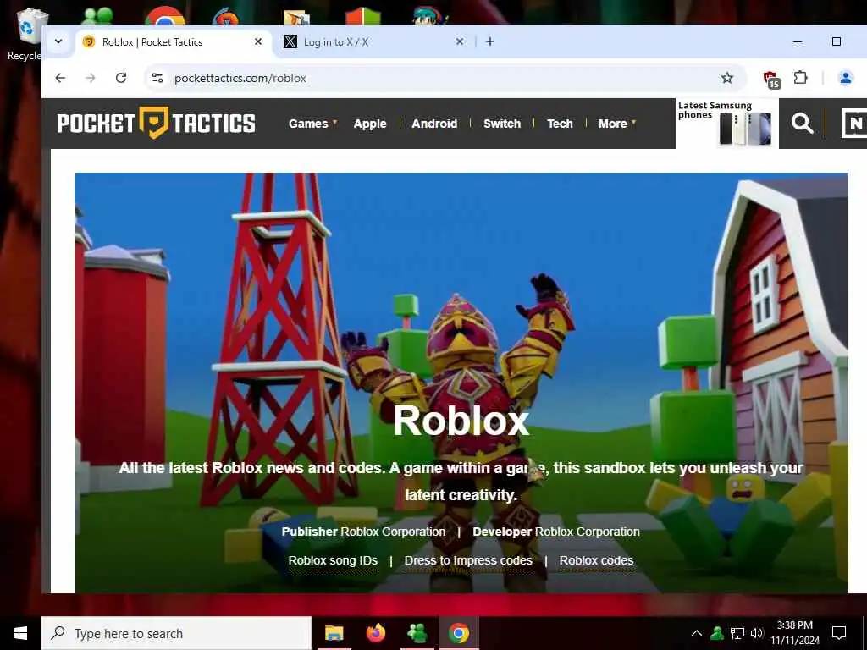Close the Roblox | Pocket Tactics tab
Screen dimensions: 867x650
click(x=258, y=41)
